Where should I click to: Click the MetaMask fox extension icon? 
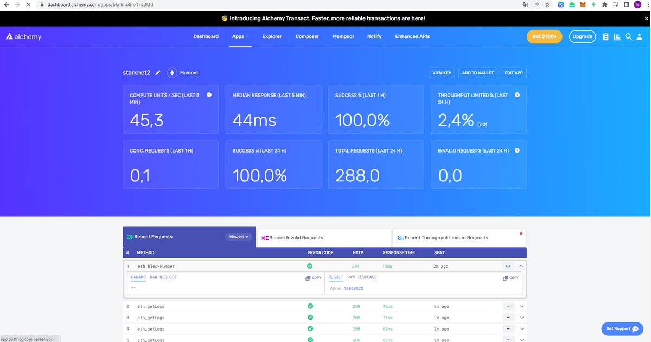pos(583,4)
